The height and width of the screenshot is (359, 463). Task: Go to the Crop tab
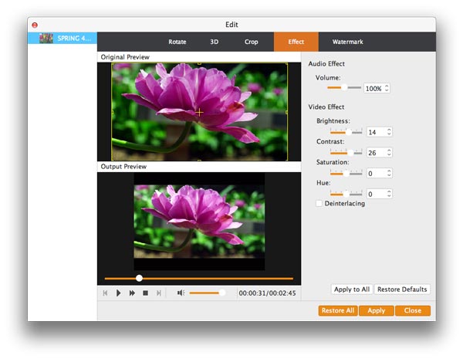(251, 42)
